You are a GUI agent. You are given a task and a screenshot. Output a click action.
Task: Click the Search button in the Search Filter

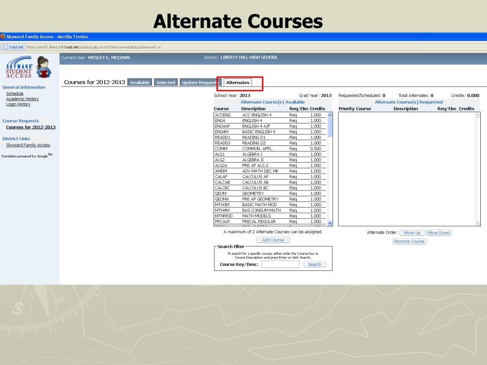pos(314,264)
